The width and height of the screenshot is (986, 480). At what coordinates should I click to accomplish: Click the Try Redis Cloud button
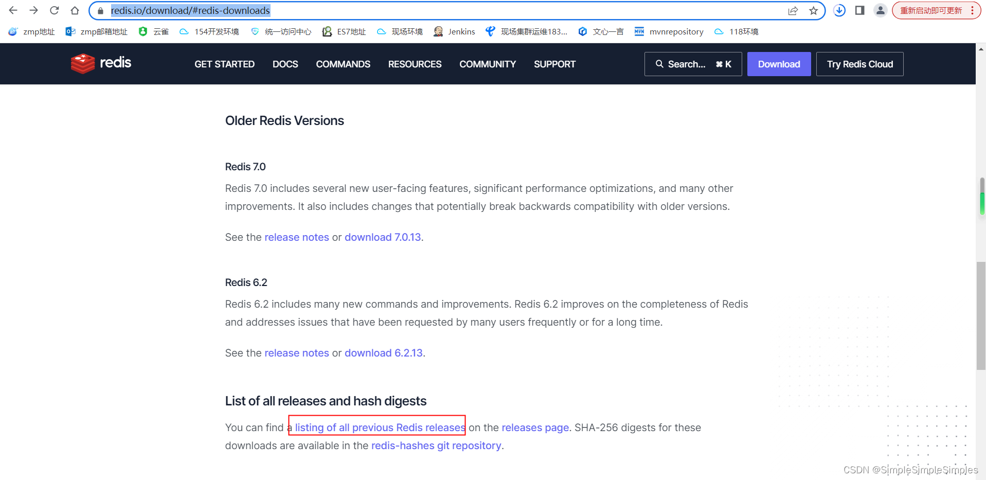[x=859, y=64]
